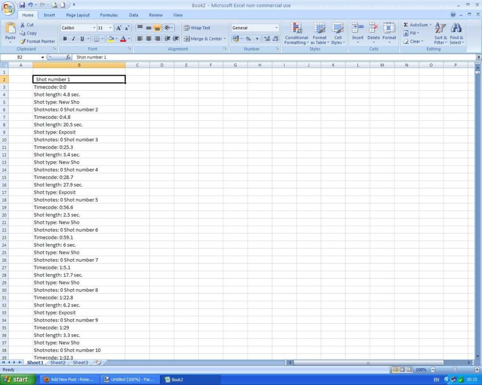Click the zoom slider in status bar
The image size is (482, 385).
[x=454, y=370]
